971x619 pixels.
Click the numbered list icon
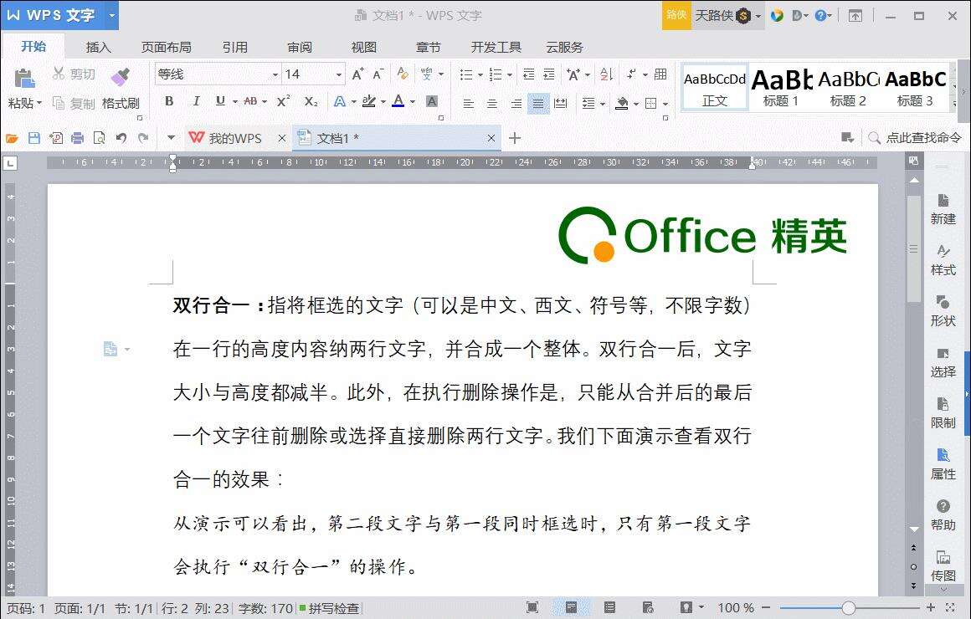click(x=496, y=75)
